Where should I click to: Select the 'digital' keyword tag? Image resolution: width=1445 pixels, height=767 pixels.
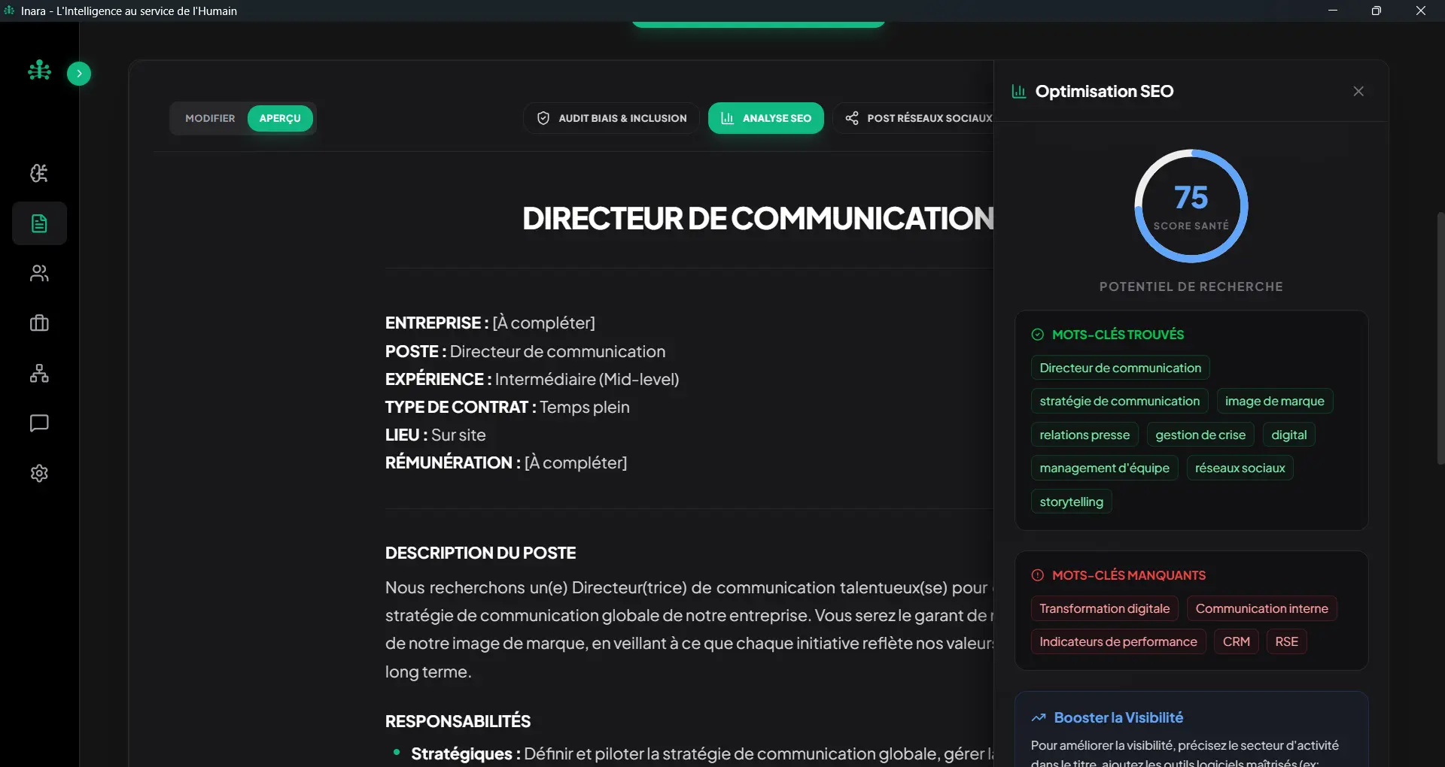point(1289,435)
